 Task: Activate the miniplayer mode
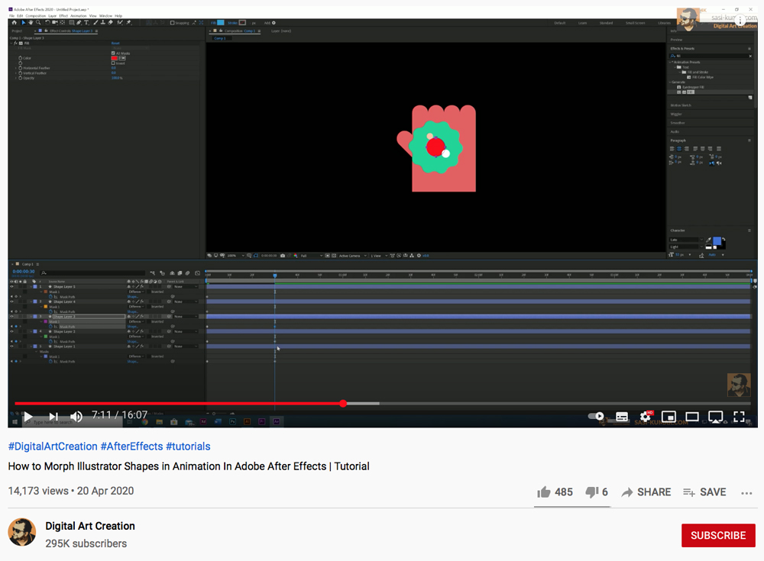point(668,417)
